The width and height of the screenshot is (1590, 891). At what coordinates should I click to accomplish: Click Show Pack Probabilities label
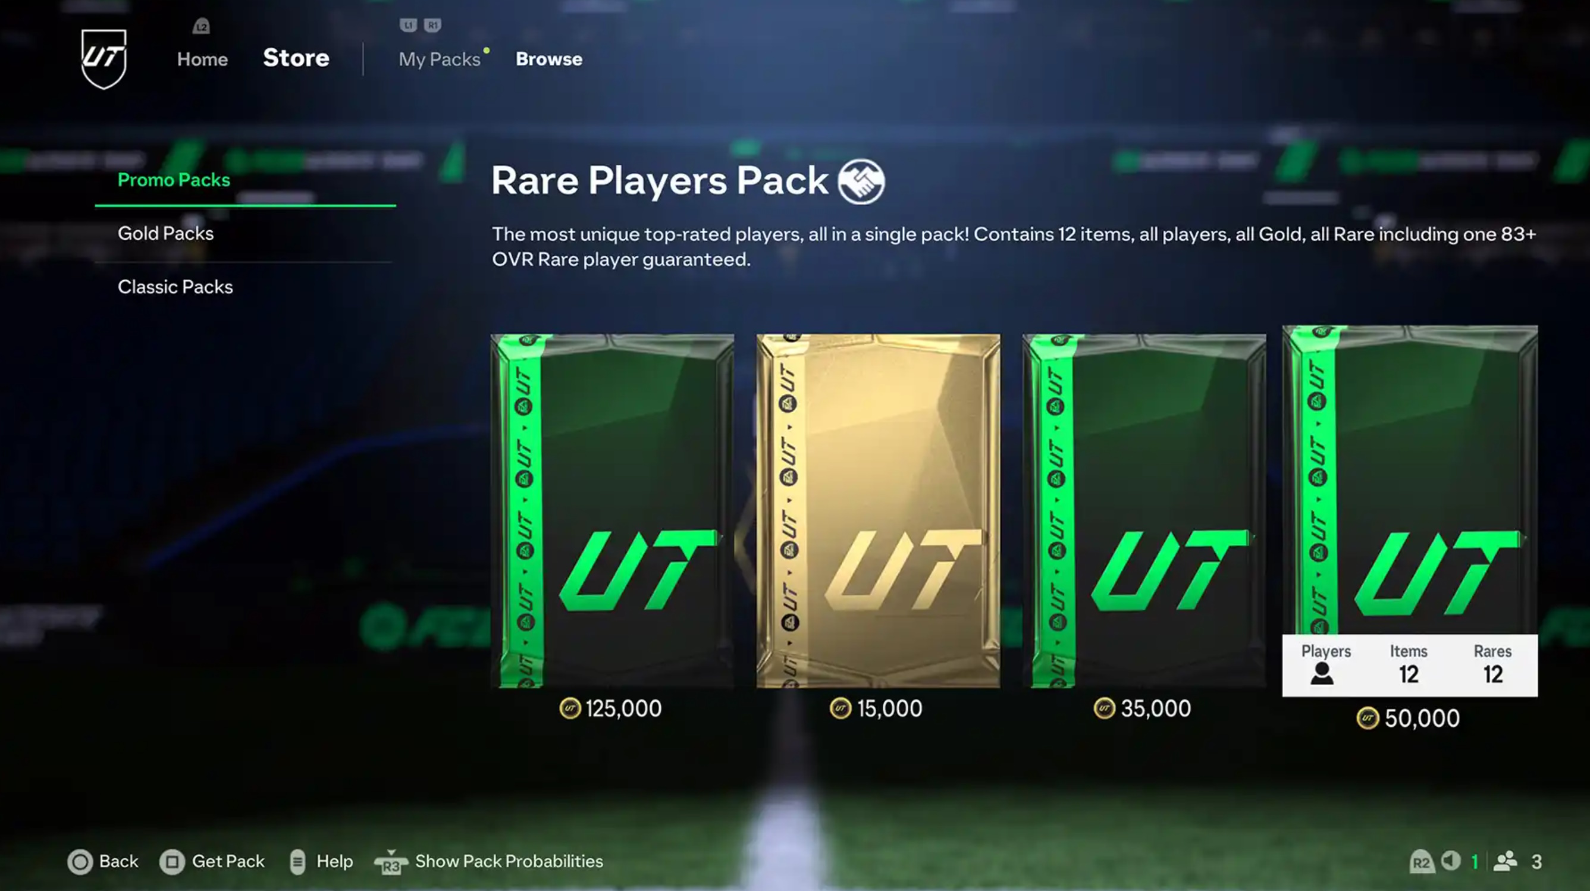click(x=509, y=861)
